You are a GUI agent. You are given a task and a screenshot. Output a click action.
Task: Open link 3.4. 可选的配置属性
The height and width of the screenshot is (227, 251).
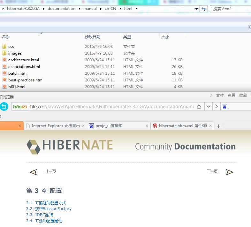(44, 221)
